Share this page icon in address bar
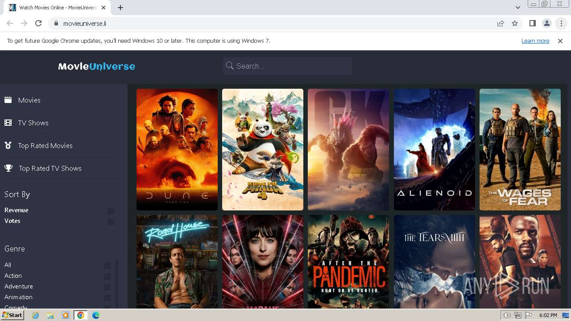571x321 pixels. (501, 23)
